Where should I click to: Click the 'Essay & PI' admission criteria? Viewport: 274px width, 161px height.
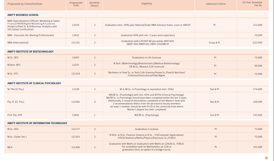[x=214, y=43]
